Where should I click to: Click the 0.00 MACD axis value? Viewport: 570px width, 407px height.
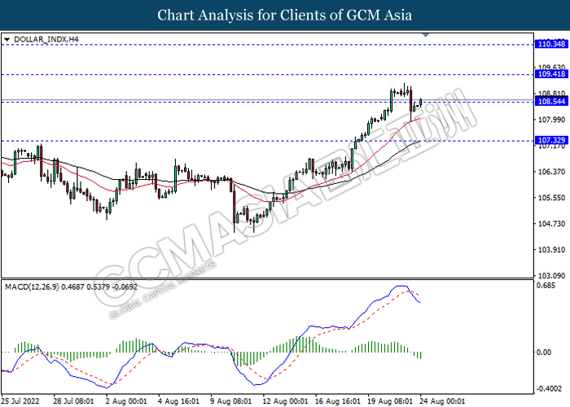[x=544, y=352]
